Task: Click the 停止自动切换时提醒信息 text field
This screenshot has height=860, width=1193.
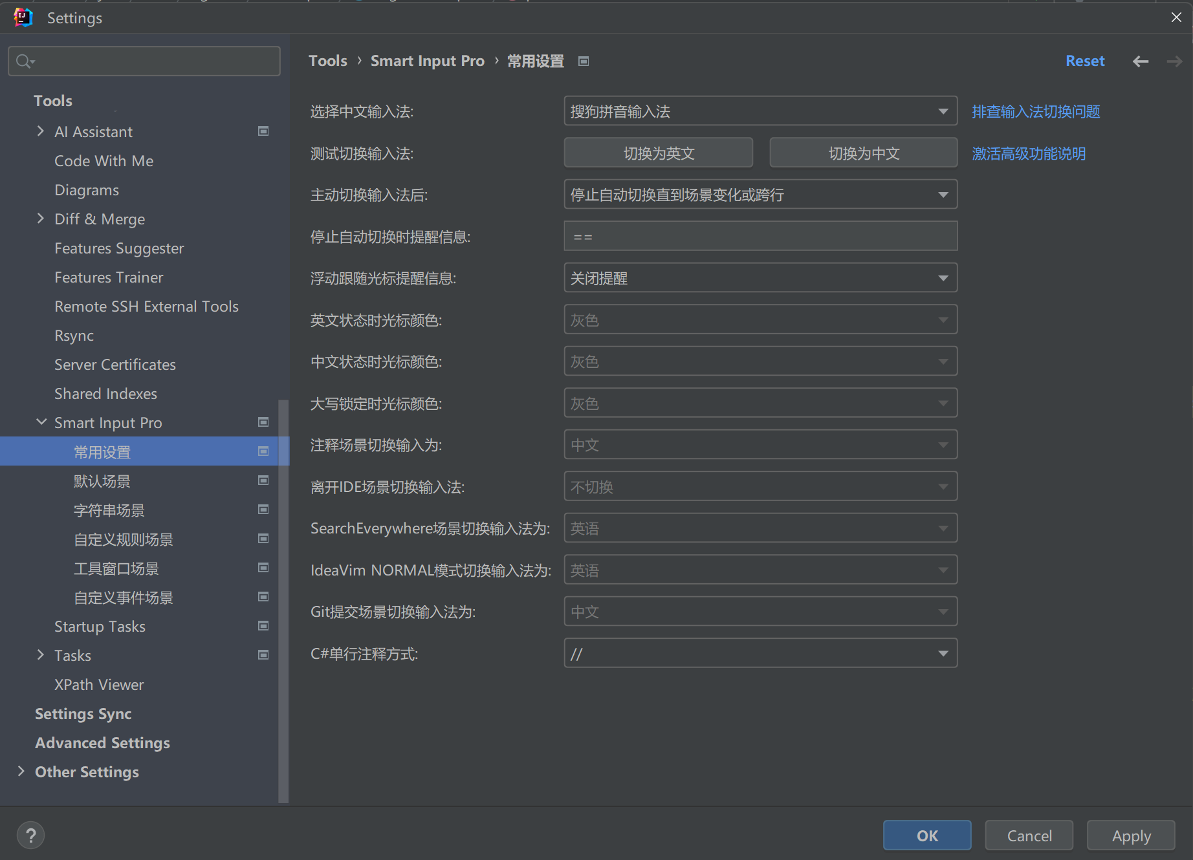Action: click(760, 237)
